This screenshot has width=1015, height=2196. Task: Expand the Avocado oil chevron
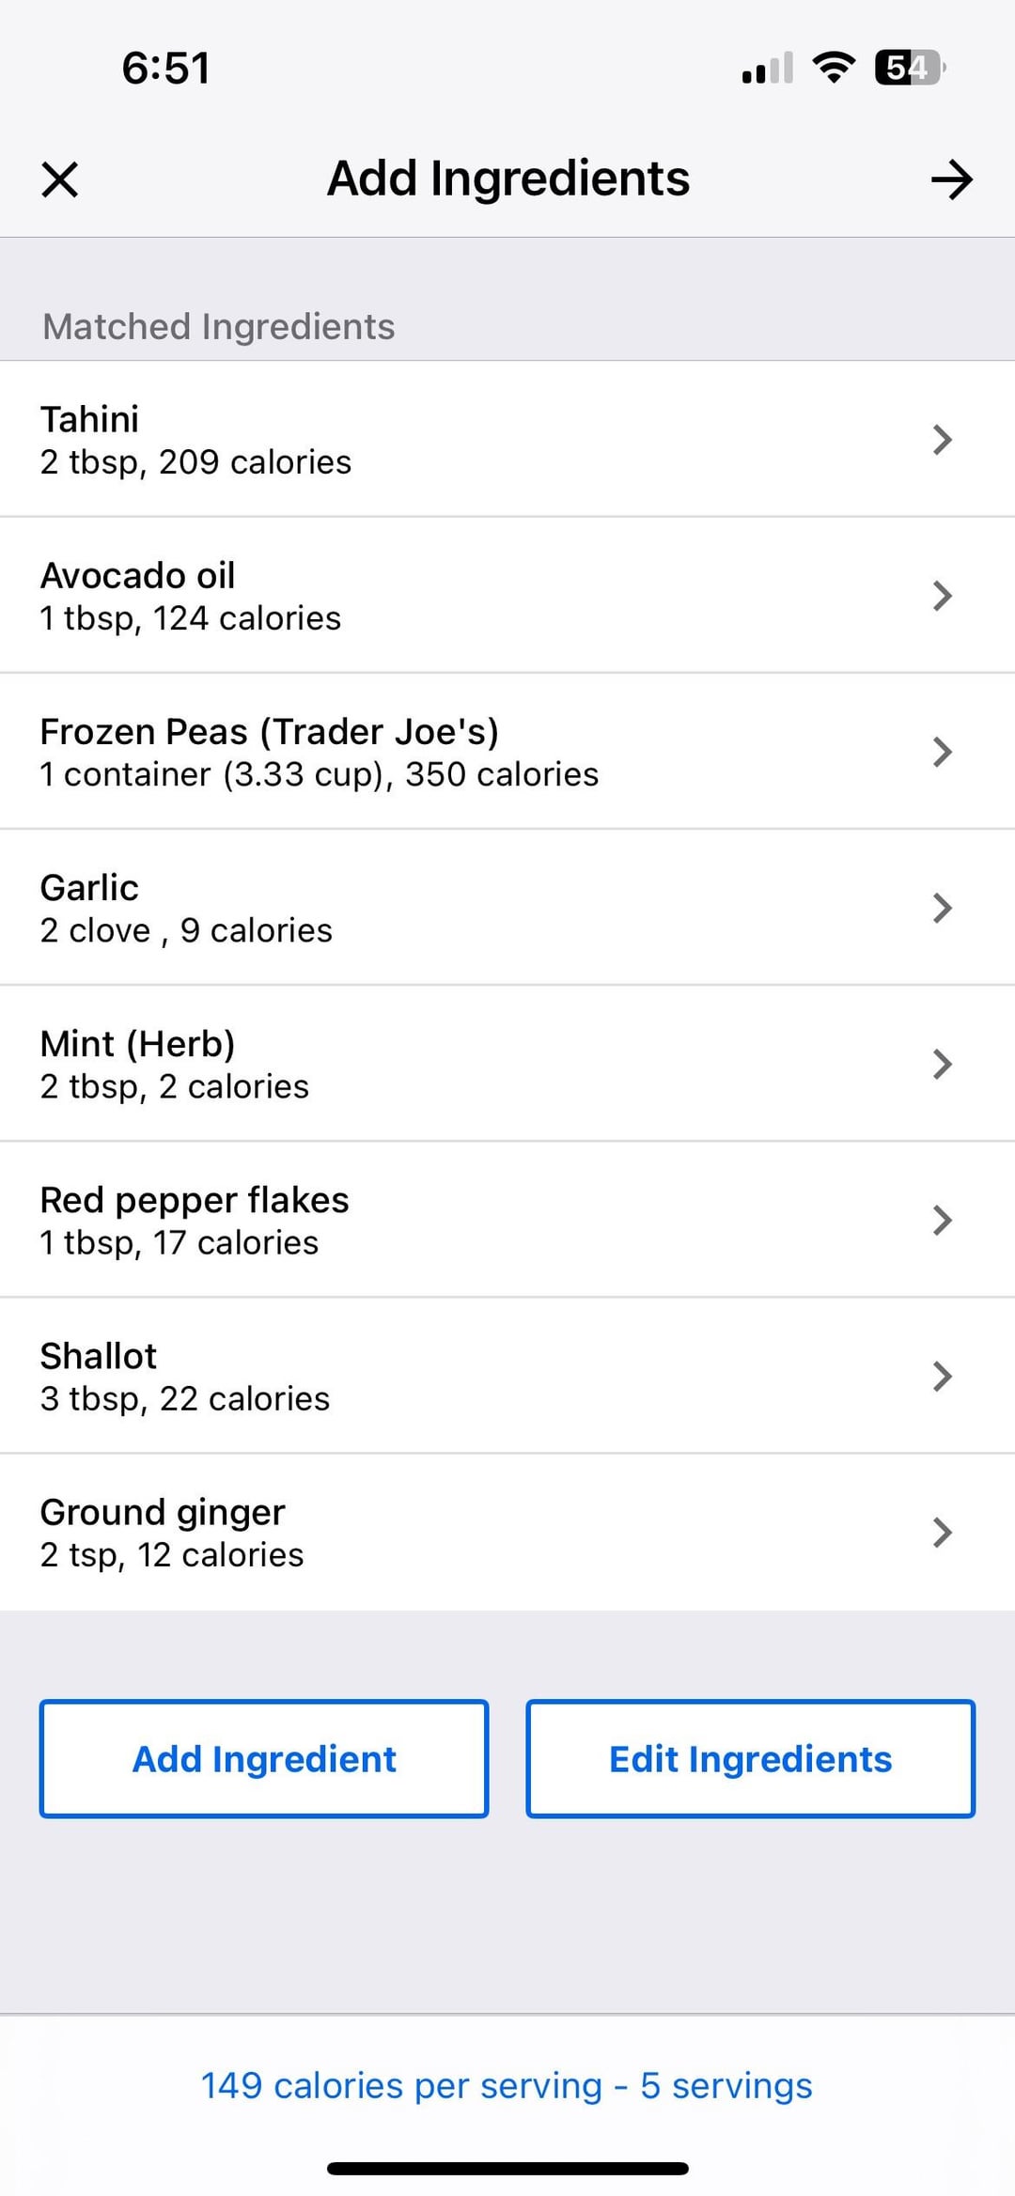pos(942,596)
